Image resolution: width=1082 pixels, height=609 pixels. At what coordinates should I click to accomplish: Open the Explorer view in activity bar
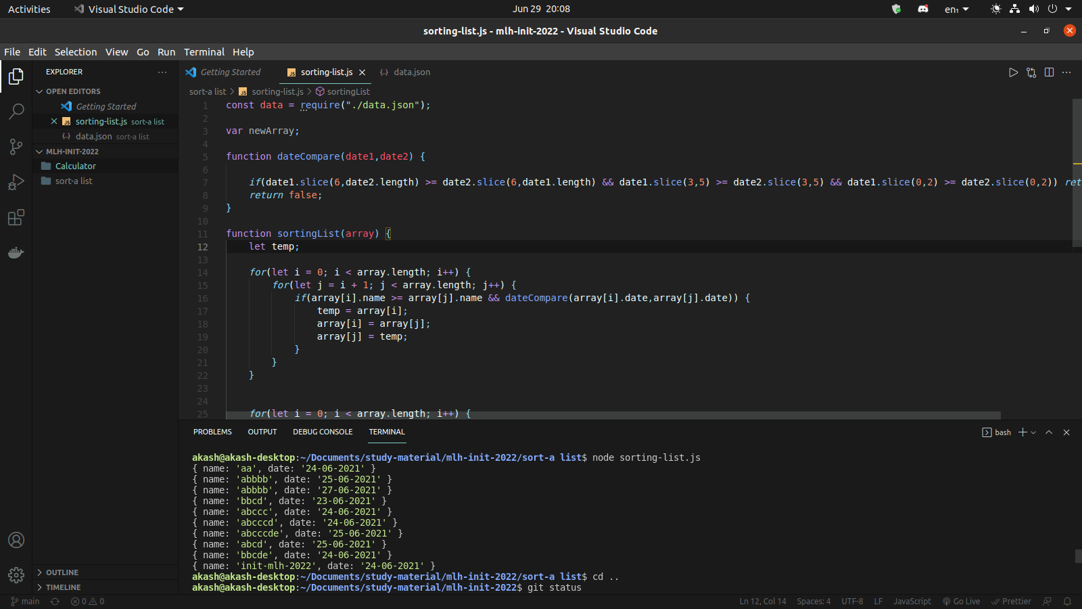point(16,76)
